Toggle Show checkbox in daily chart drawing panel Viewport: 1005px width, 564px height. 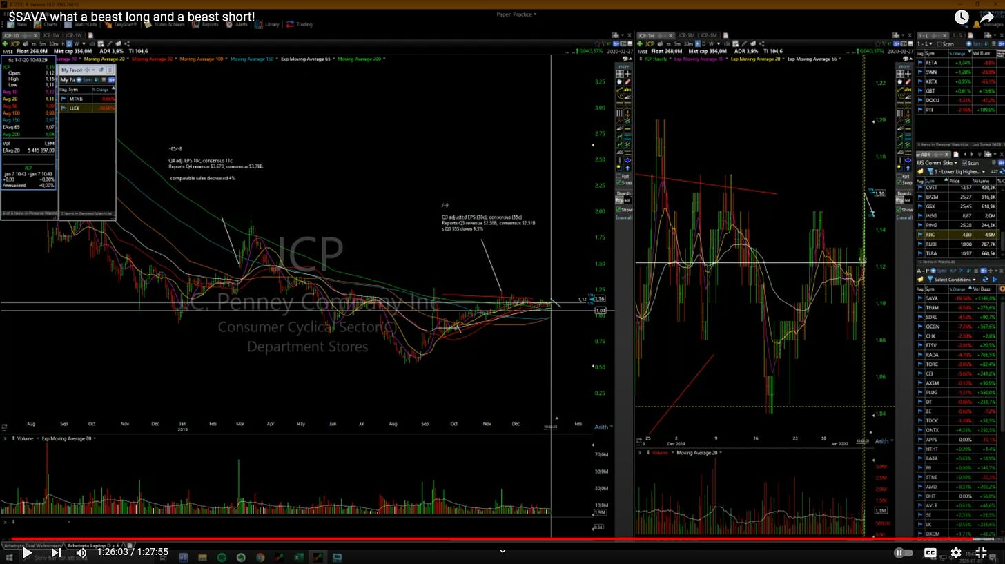point(618,210)
